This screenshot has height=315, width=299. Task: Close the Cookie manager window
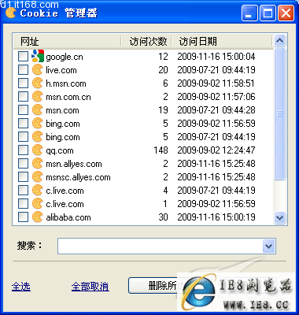tap(286, 13)
